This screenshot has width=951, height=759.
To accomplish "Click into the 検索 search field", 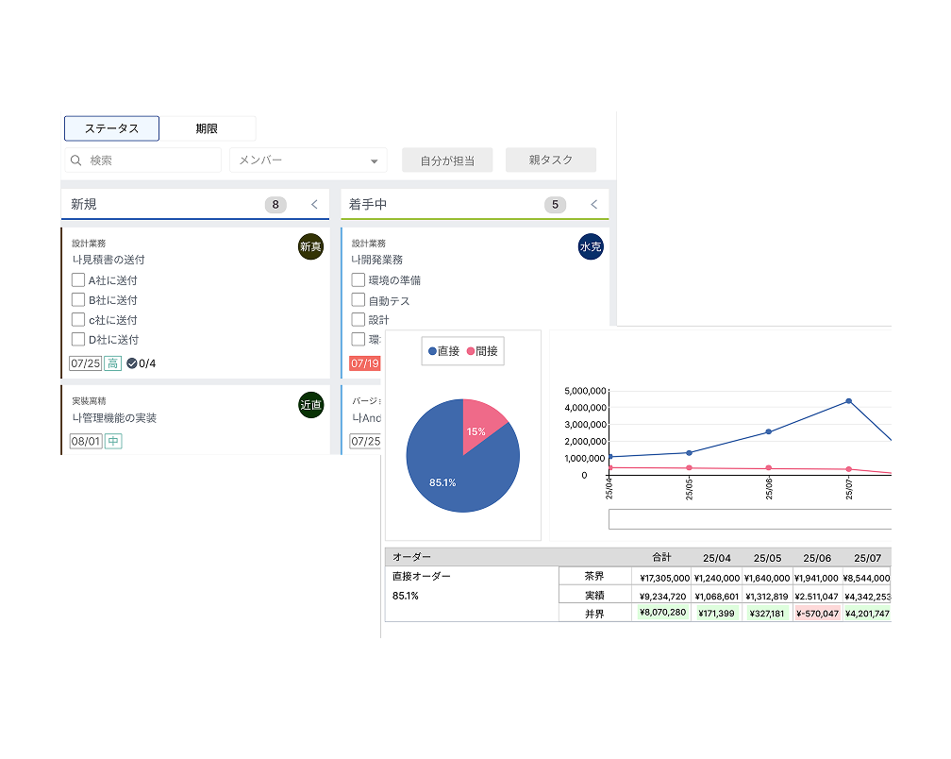I will (151, 160).
